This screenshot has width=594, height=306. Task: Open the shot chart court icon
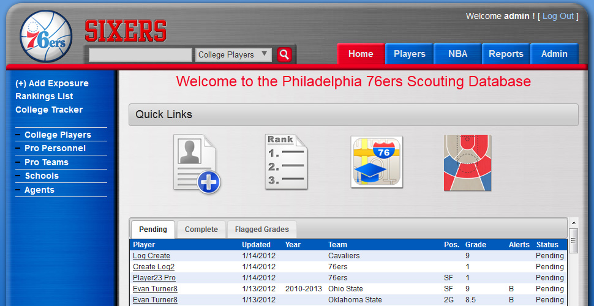click(x=467, y=163)
